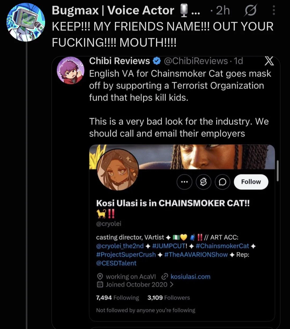290x329 pixels.
Task: Tap the dollar-sign tip icon
Action: (x=204, y=182)
